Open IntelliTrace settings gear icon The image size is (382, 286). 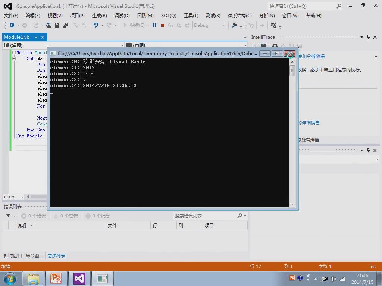point(275,46)
